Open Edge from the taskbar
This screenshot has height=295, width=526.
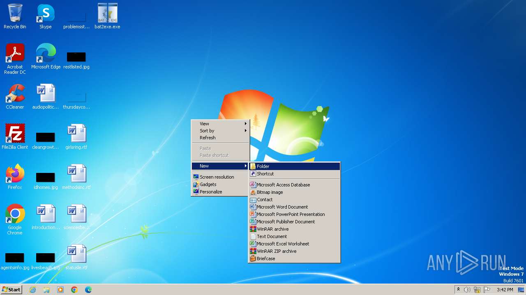point(88,290)
